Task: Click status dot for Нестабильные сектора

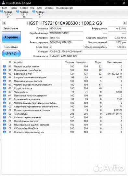Action: [4, 121]
